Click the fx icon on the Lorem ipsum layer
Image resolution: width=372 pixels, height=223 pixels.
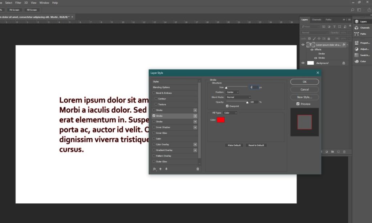coord(344,45)
